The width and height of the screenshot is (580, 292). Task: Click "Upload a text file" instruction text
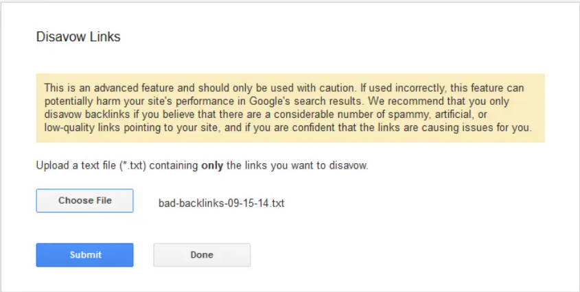tap(76, 165)
